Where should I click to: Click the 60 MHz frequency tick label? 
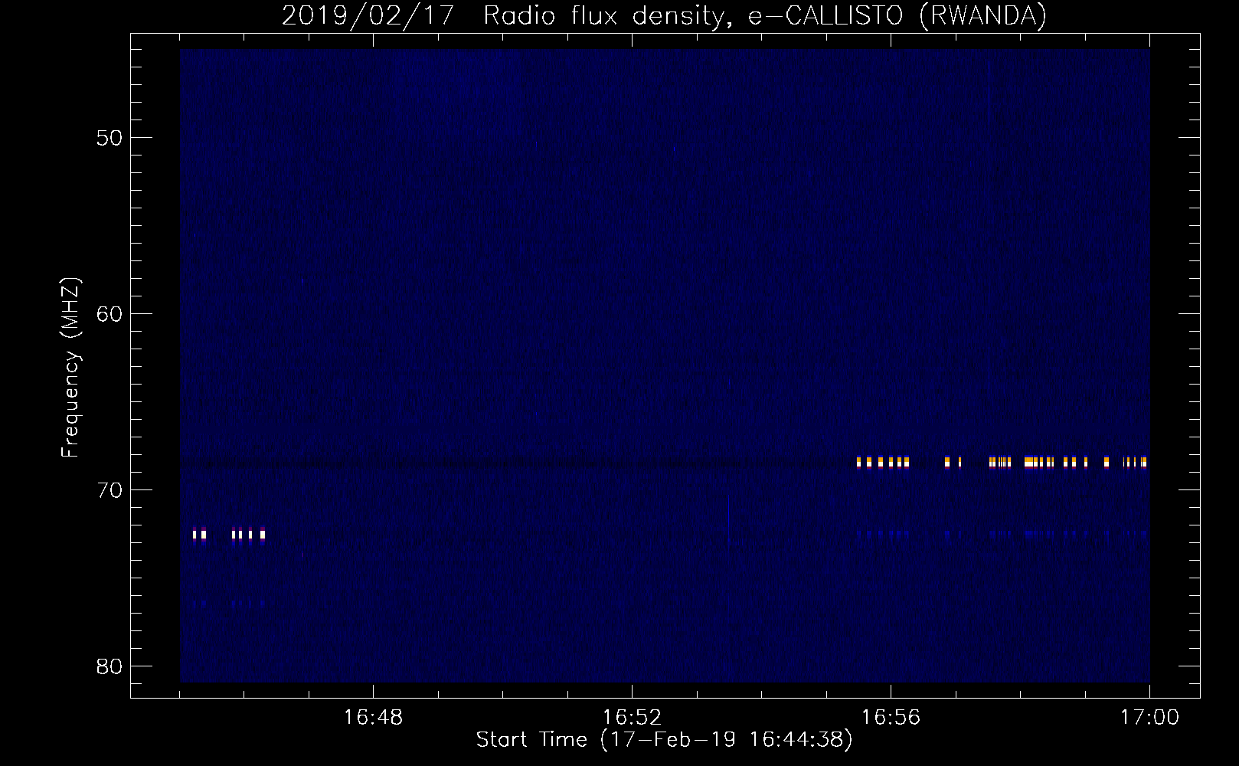[110, 314]
